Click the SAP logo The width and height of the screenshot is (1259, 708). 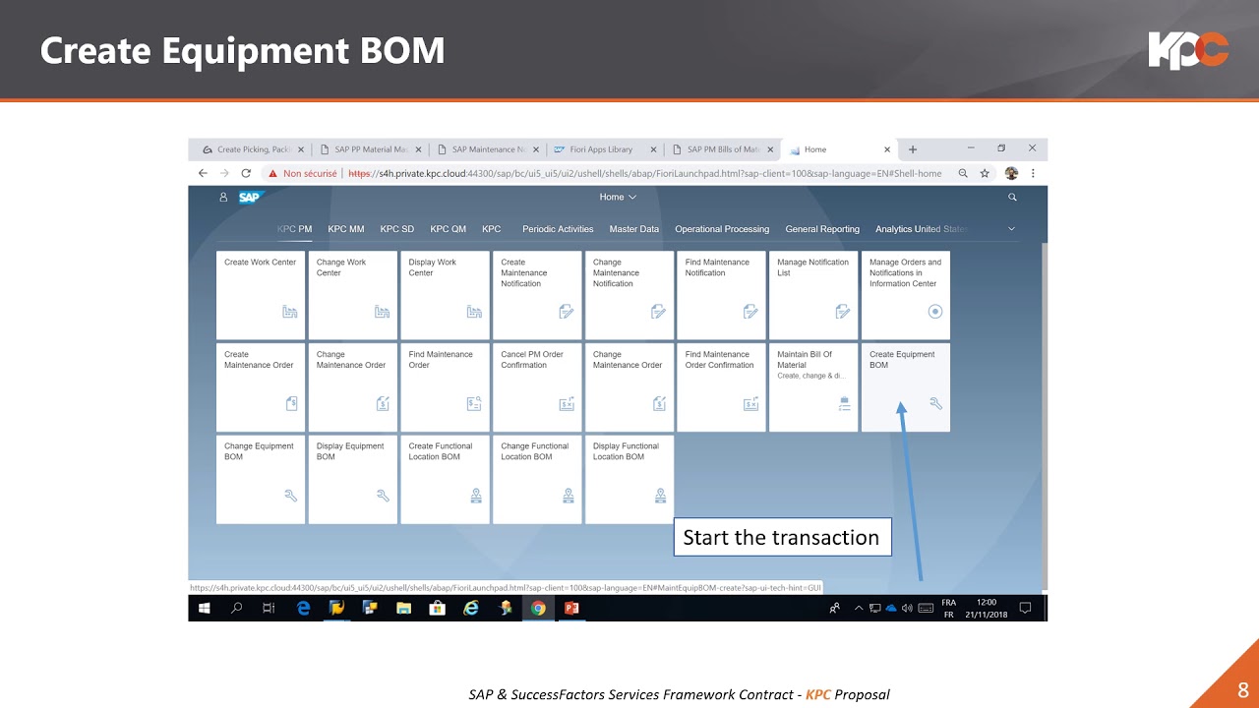click(x=251, y=197)
